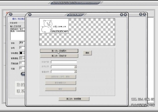Screen dimensions: 158x112
Task: Click the pig logo watermark image
Action: coord(54,26)
